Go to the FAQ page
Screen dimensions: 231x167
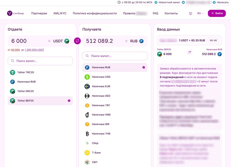pos(155,13)
